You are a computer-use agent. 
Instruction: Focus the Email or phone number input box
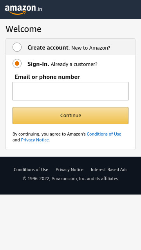70,91
